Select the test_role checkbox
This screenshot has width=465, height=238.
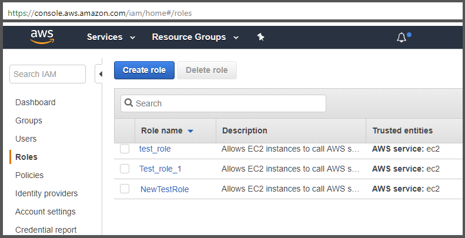pos(125,149)
